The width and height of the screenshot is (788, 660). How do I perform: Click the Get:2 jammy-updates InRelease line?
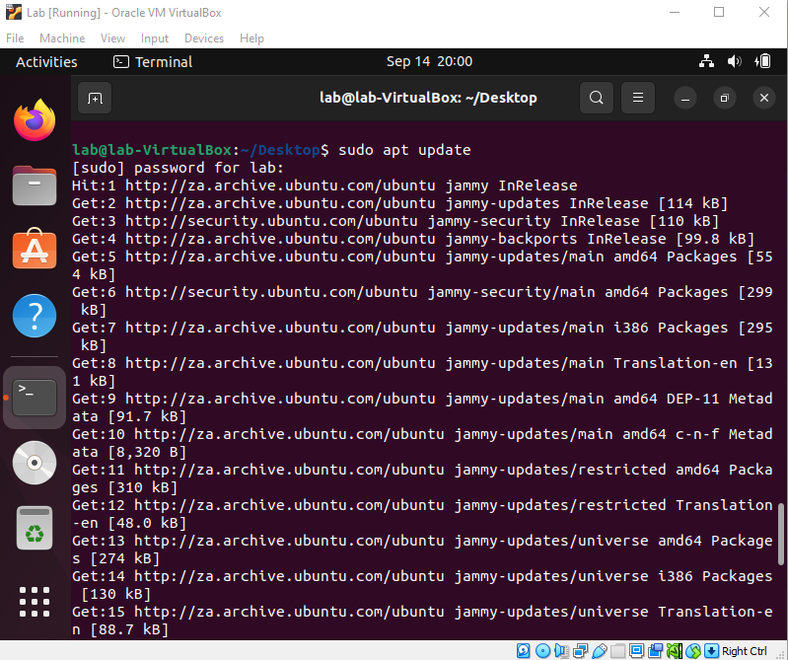click(x=400, y=203)
